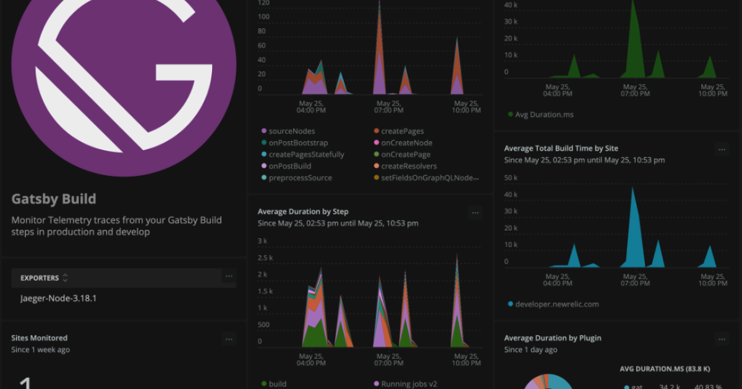Click the pie chart under Average Duration by Plugin
This screenshot has width=742, height=389.
coord(550,382)
